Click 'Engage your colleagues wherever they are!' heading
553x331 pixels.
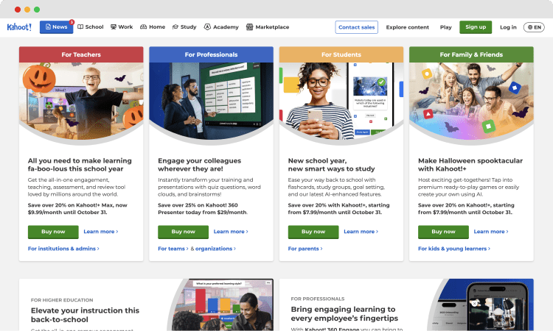200,165
